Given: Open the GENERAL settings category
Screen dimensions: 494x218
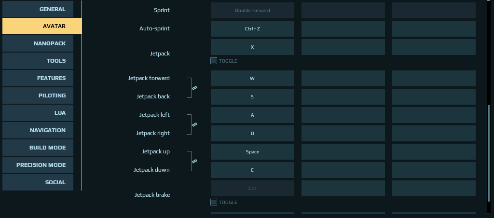Looking at the screenshot, I should (38, 9).
